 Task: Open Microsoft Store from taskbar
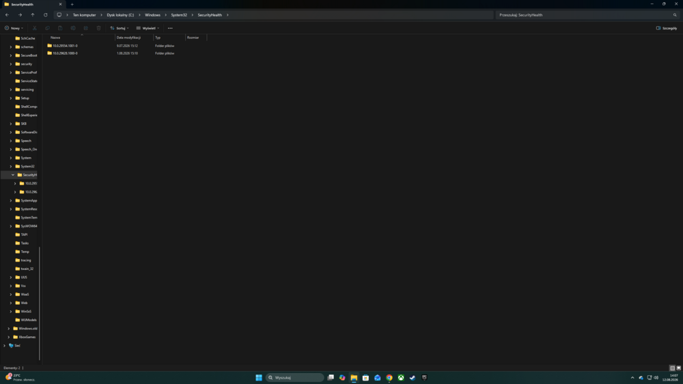coord(365,377)
